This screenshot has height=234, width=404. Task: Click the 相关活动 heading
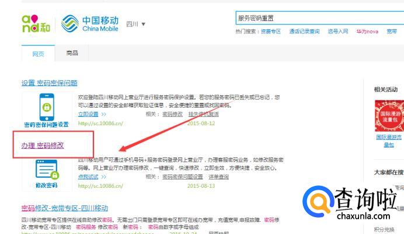pyautogui.click(x=386, y=90)
